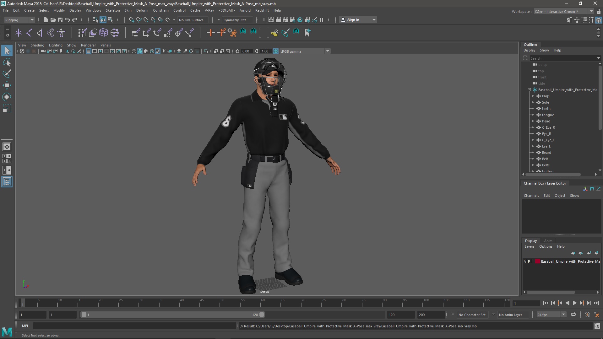
Task: Toggle the auto keyframe button
Action: 587,315
